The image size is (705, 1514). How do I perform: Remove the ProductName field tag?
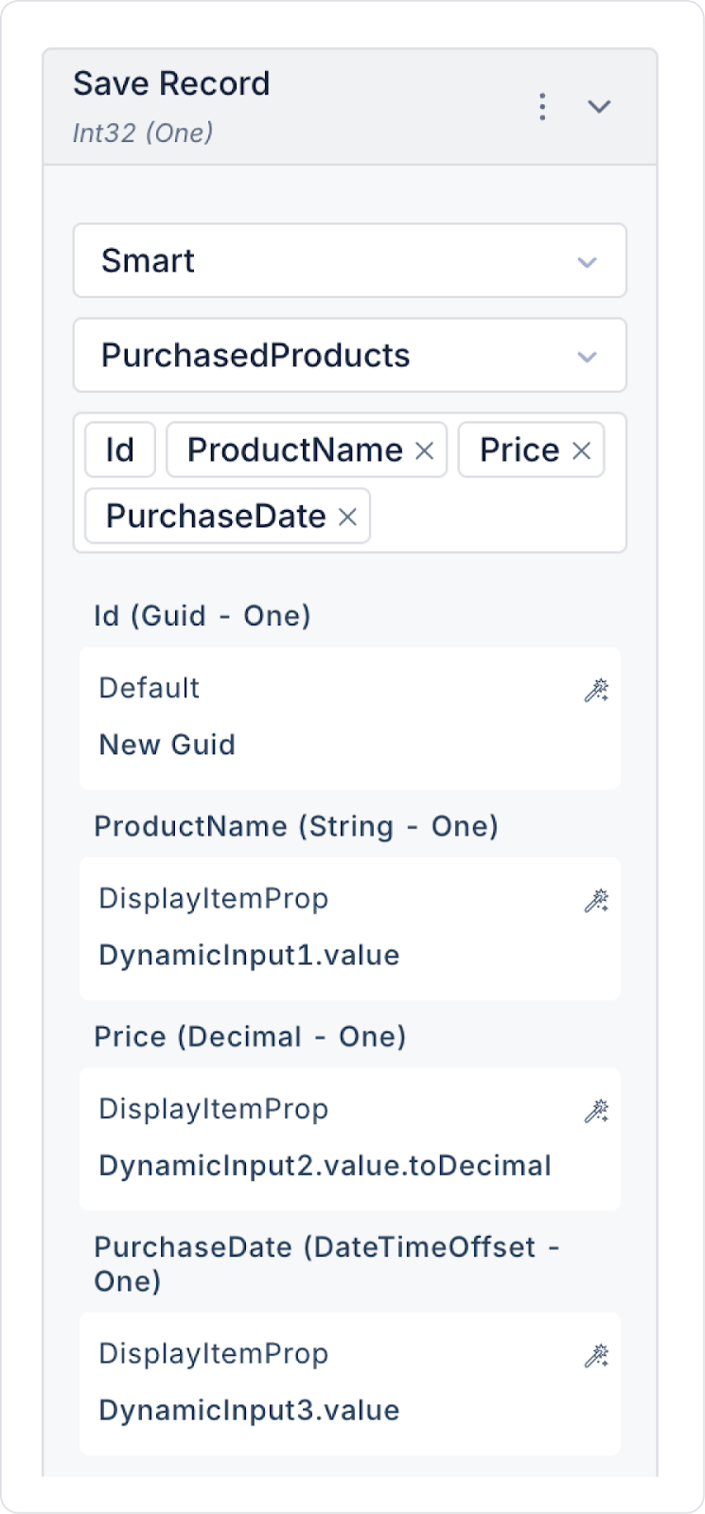pyautogui.click(x=425, y=451)
